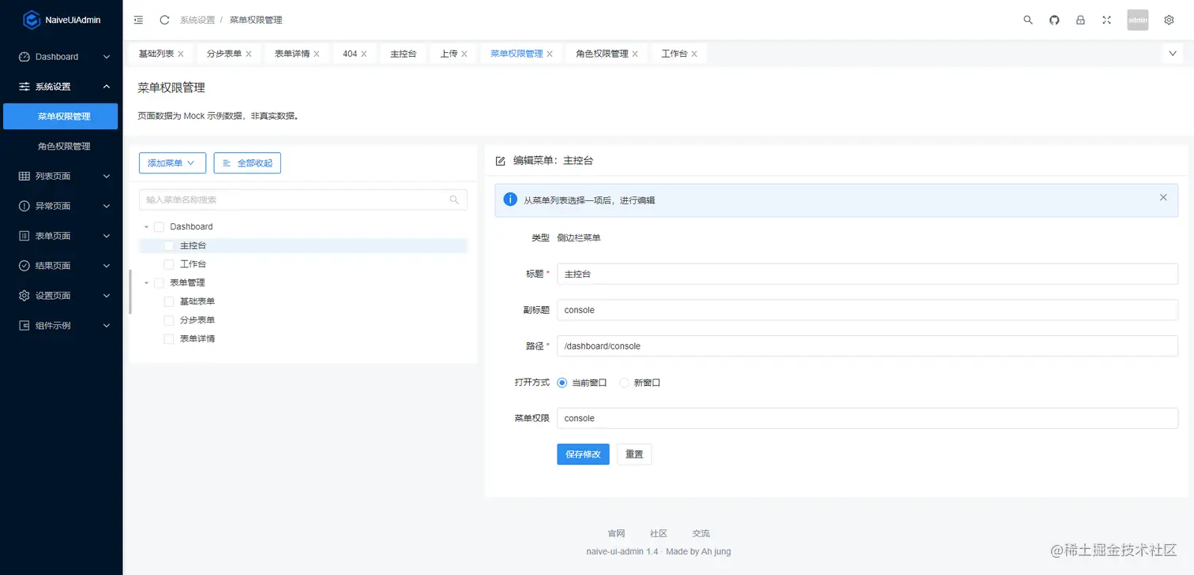Click the lock screen icon
The image size is (1194, 575).
(1080, 20)
